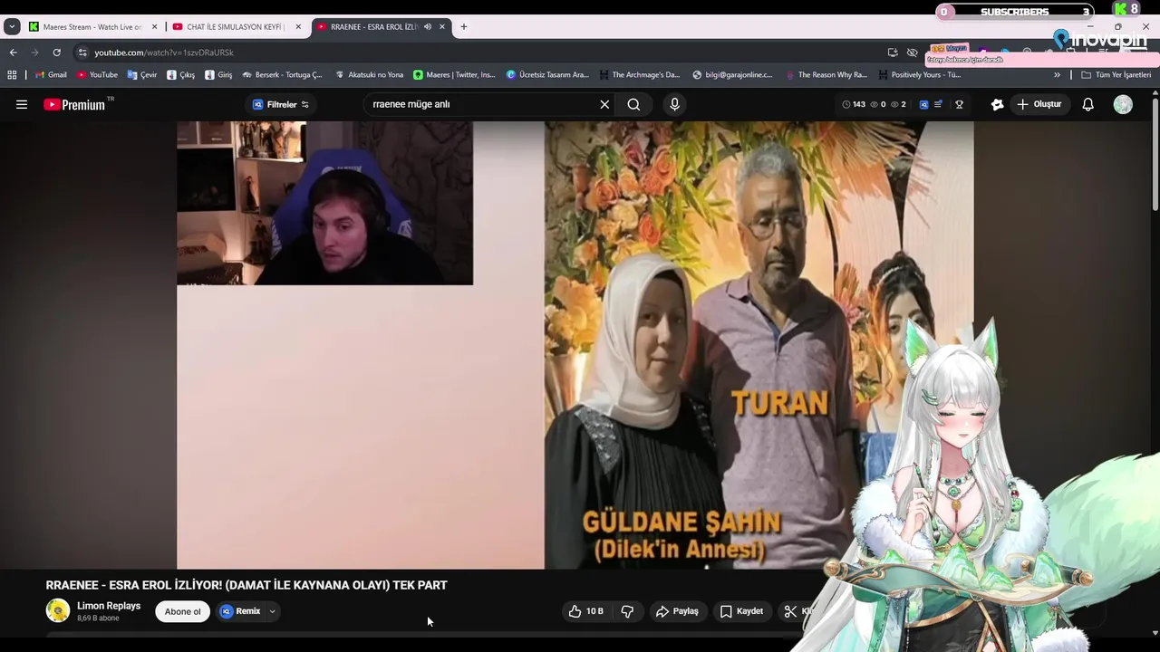This screenshot has width=1160, height=652.
Task: Open a new browser tab with plus
Action: coord(464,27)
